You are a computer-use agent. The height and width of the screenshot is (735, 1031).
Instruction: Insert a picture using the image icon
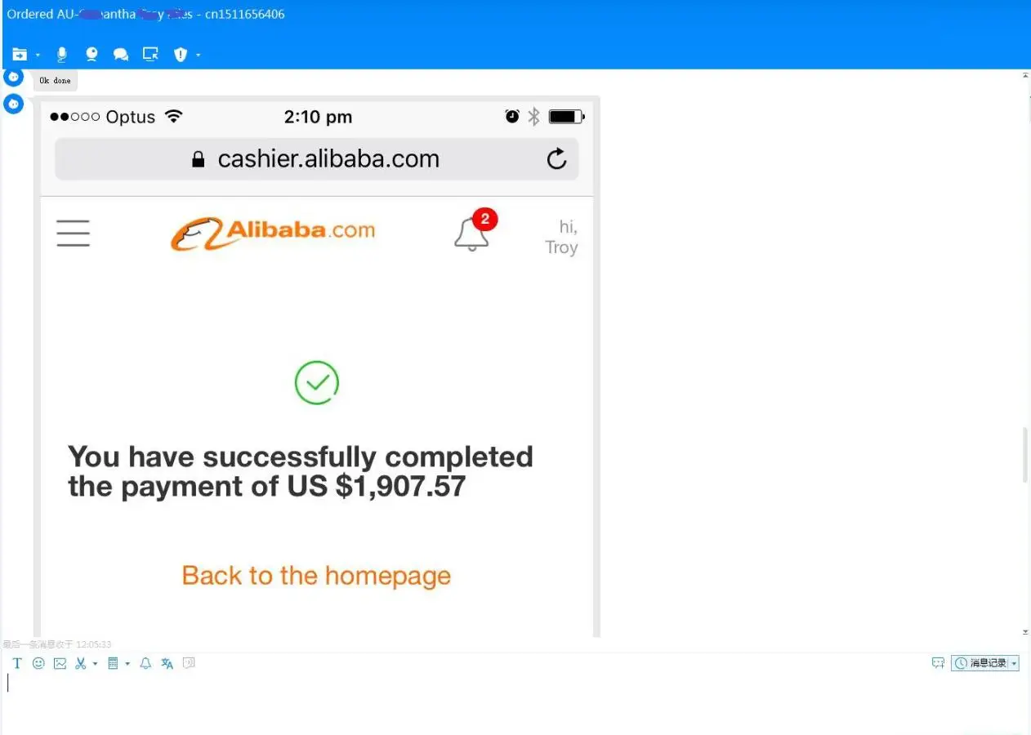click(60, 663)
